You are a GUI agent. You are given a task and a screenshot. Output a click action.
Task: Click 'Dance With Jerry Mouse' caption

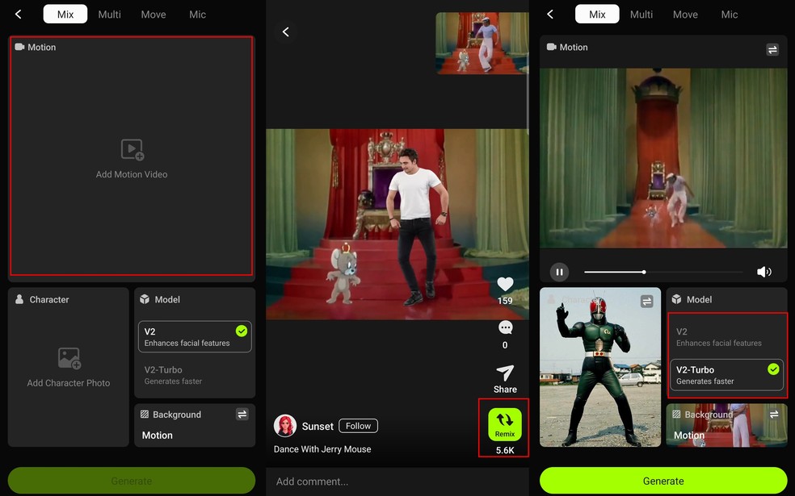pyautogui.click(x=322, y=449)
